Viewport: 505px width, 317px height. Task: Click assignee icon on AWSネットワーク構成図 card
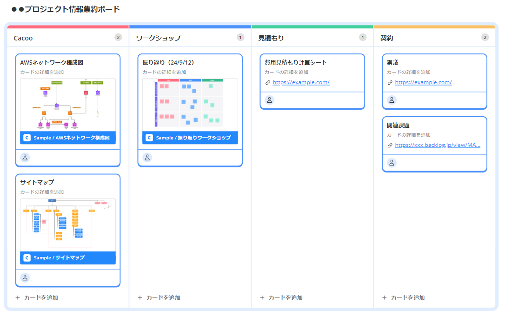pos(25,157)
